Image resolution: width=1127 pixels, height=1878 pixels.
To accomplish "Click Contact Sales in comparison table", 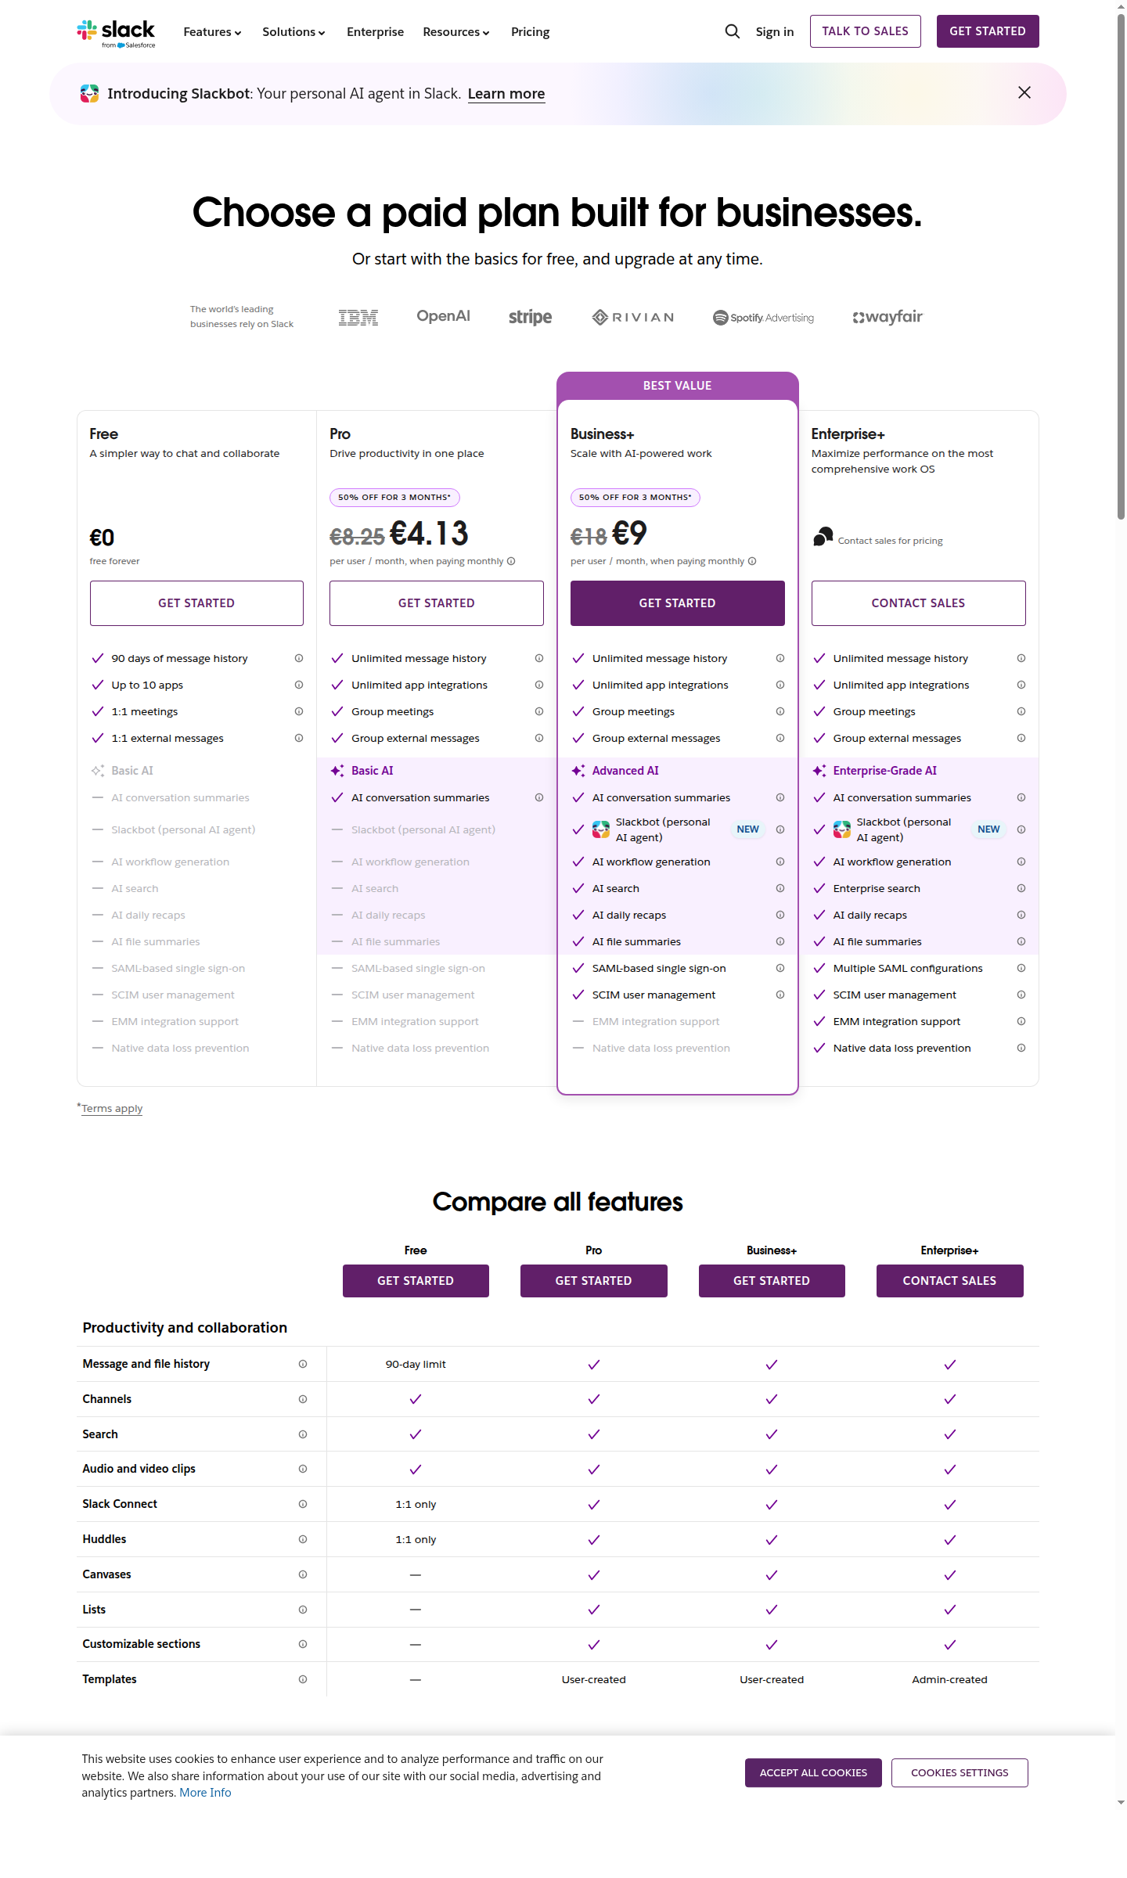I will (x=950, y=1281).
